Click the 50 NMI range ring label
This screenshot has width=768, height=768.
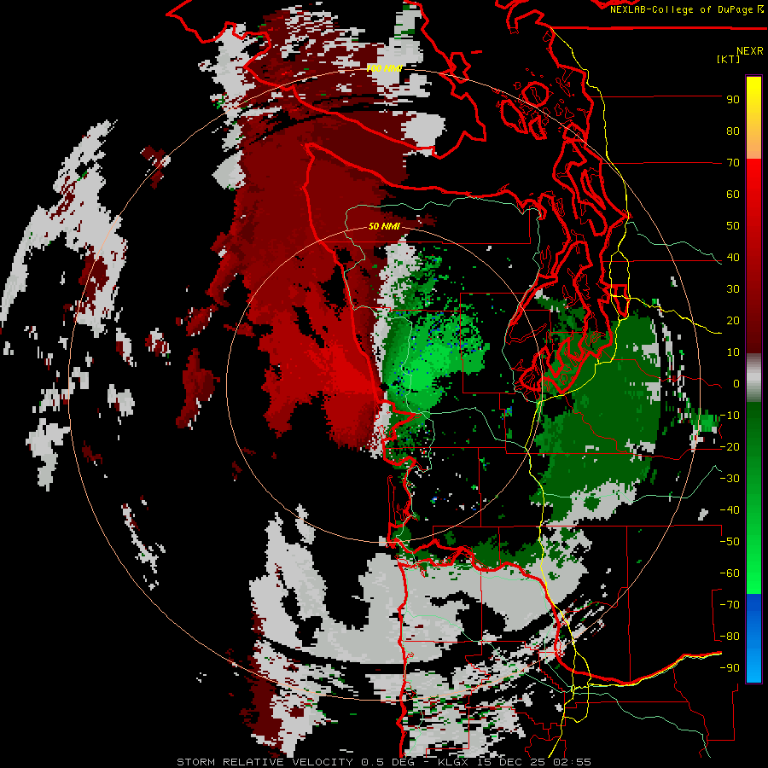(x=384, y=227)
